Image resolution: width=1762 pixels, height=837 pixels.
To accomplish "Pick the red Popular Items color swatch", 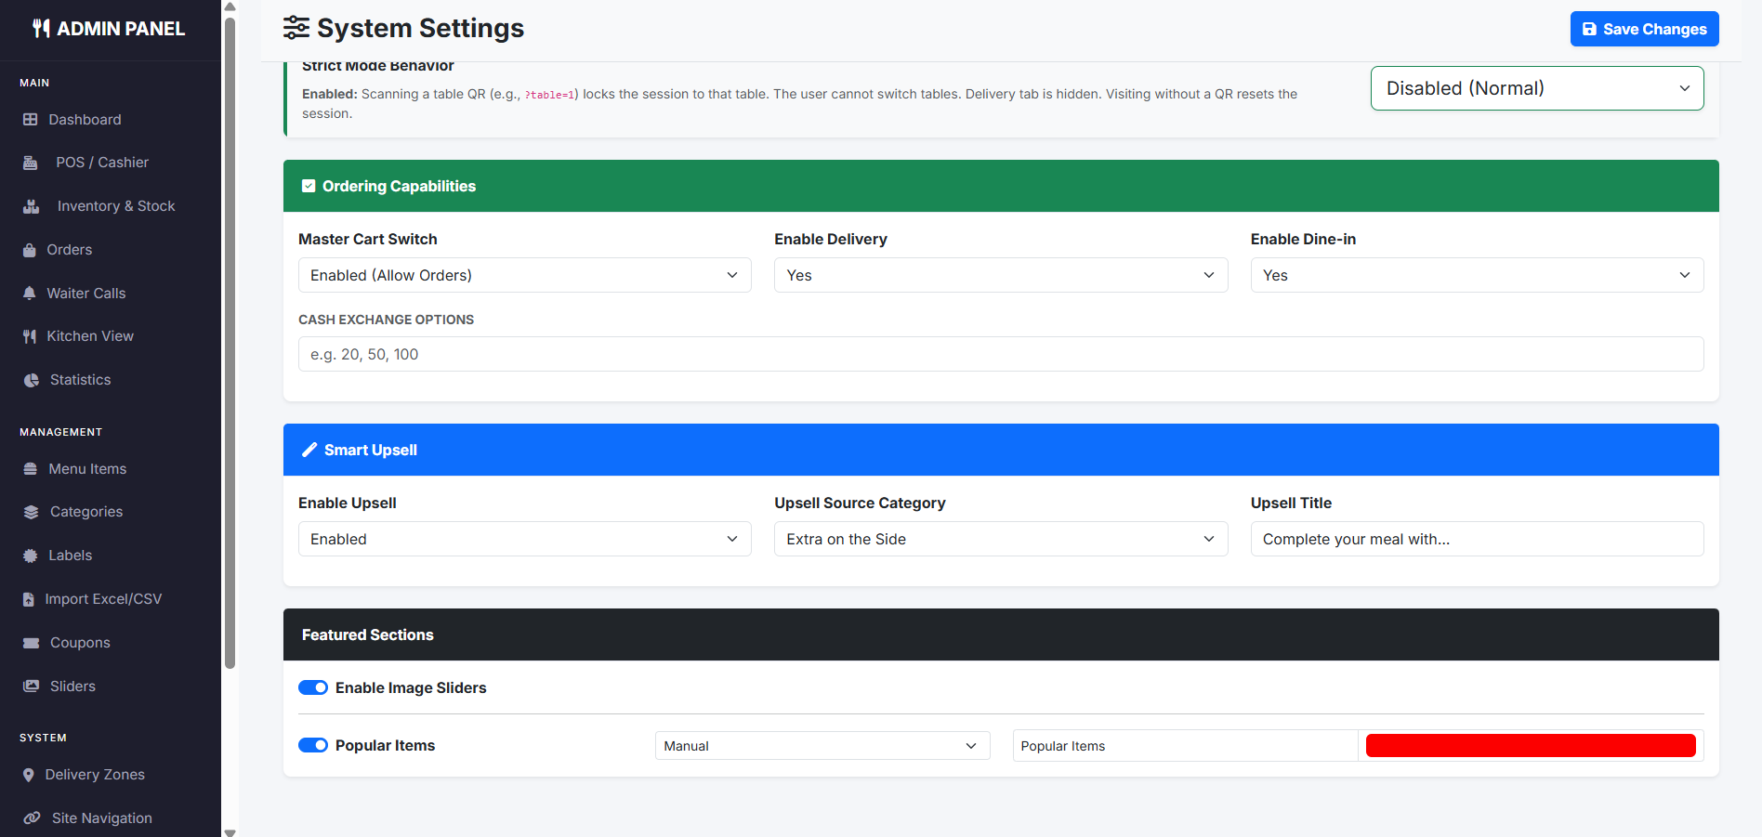I will click(1530, 746).
